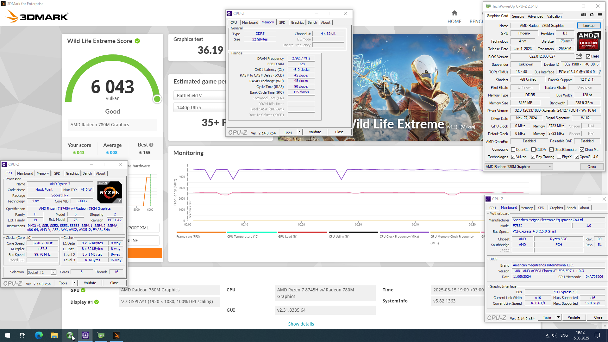608x342 pixels.
Task: Toggle the Ray Tracing checkbox
Action: coord(533,157)
